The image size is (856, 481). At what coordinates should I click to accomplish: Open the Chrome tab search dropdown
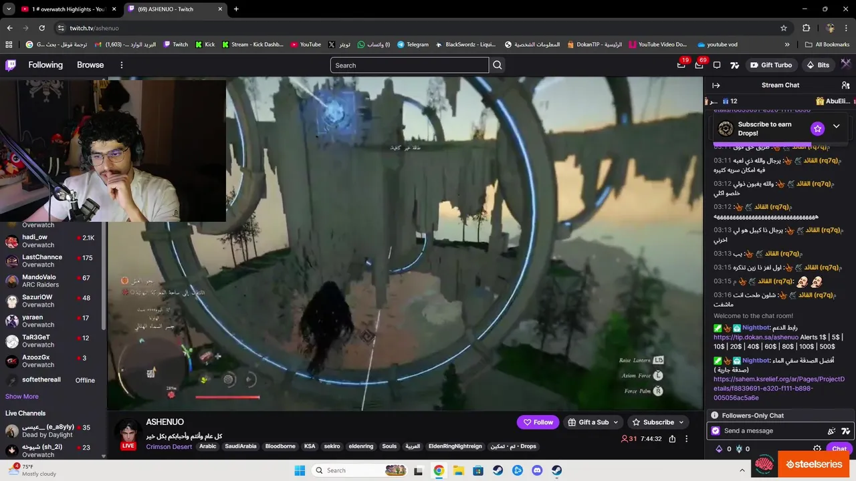(9, 9)
